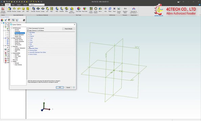Select PDF under Drawings

pos(16,51)
